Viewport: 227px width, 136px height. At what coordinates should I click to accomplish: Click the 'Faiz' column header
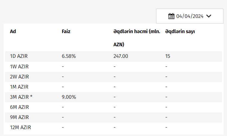66,31
